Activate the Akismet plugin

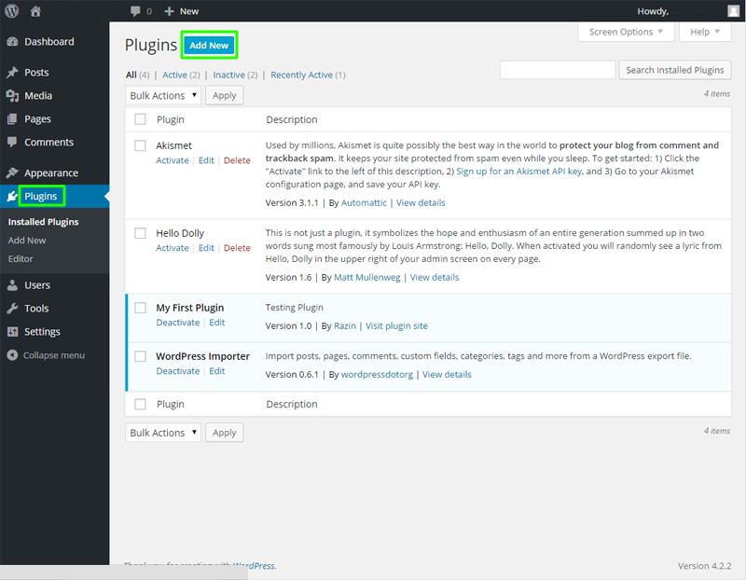[x=173, y=160]
